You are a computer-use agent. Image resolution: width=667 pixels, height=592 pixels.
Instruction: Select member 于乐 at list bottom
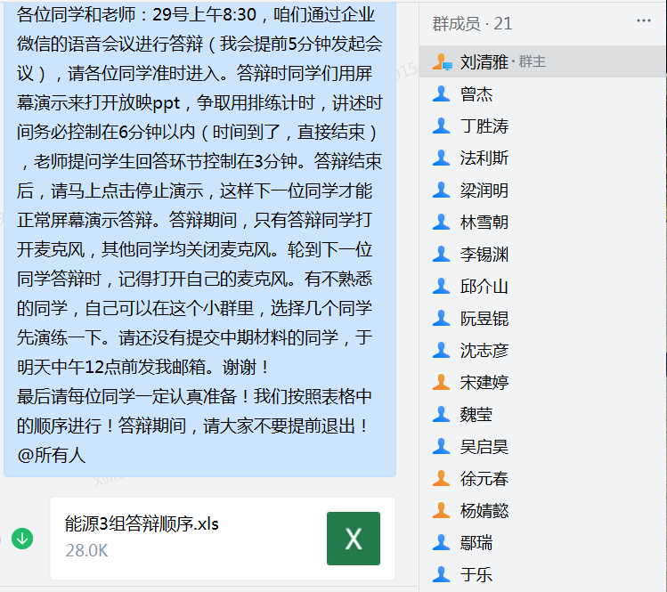476,574
